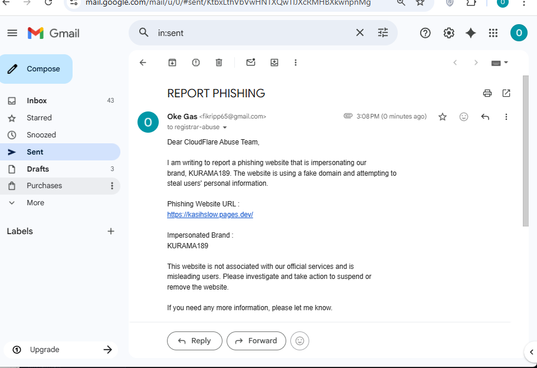The height and width of the screenshot is (368, 537).
Task: Click the REPORT PHISHING subject heading
Action: pyautogui.click(x=216, y=93)
